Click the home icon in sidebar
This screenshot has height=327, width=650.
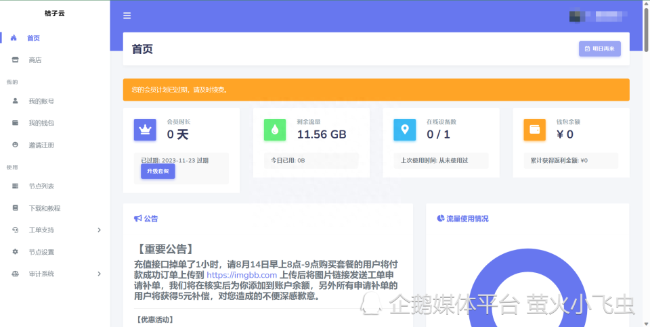coord(14,38)
